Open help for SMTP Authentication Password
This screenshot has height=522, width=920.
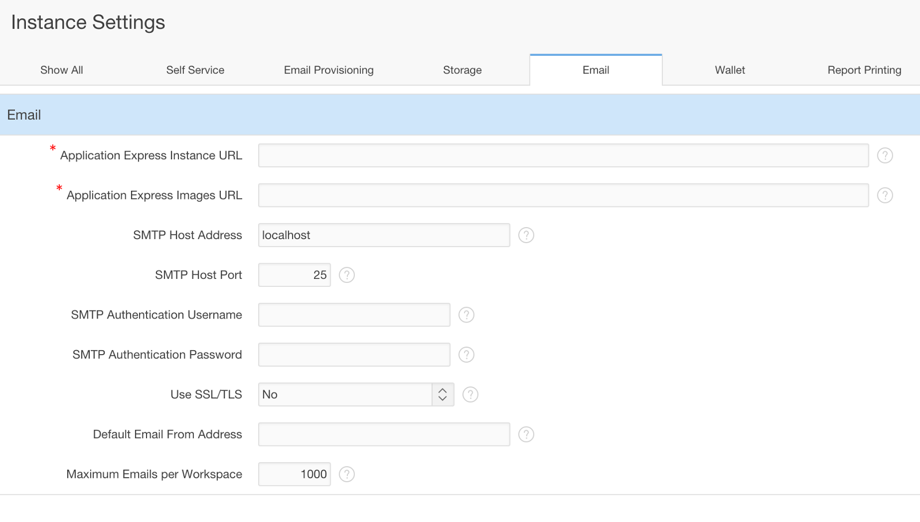[x=466, y=354]
